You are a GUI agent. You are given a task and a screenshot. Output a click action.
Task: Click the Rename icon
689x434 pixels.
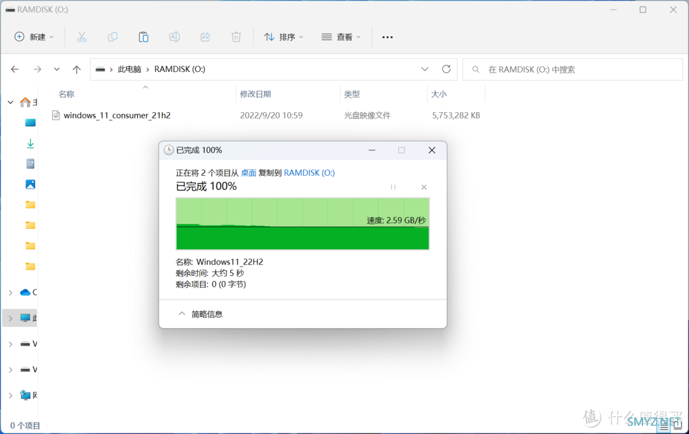point(174,37)
